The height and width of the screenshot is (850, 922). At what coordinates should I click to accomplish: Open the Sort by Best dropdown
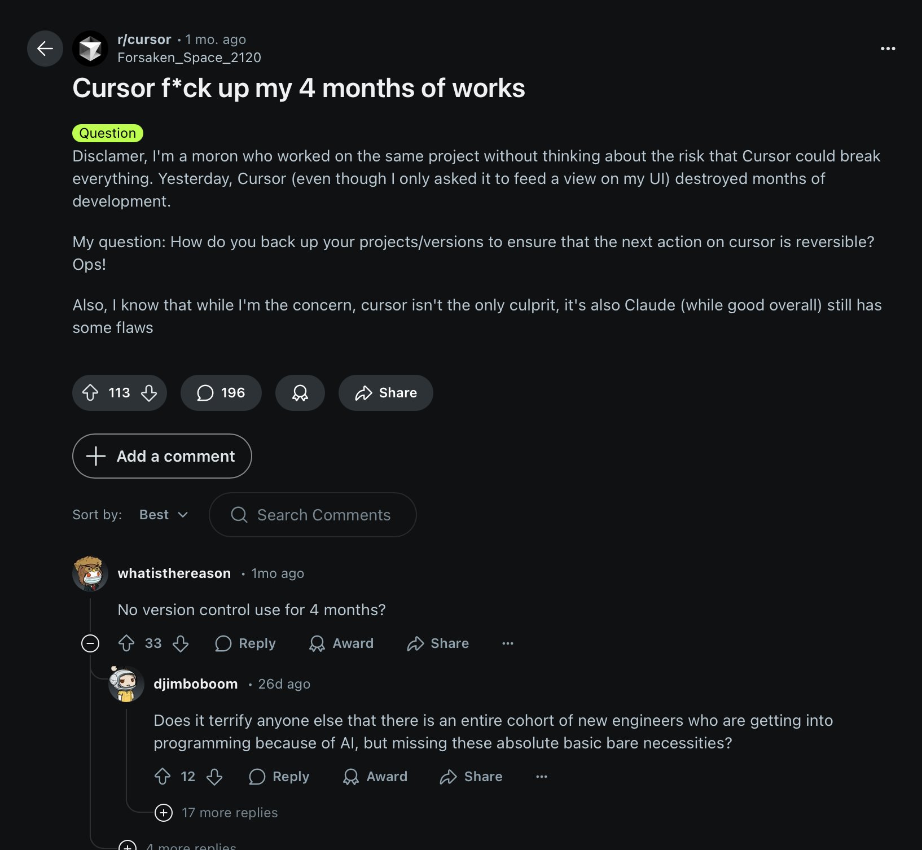(x=164, y=515)
